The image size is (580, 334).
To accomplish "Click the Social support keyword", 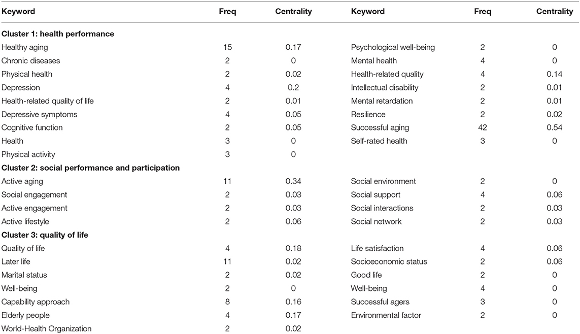I will (x=376, y=194).
